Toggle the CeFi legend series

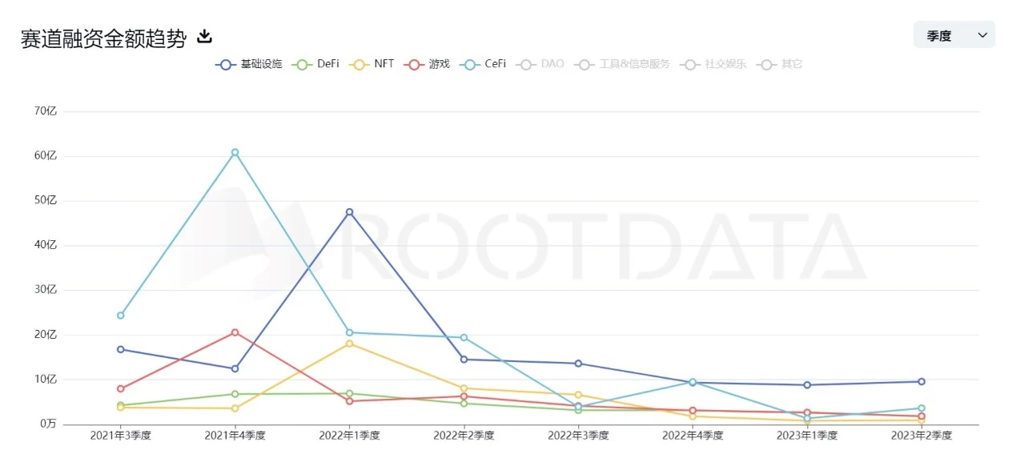coord(484,64)
